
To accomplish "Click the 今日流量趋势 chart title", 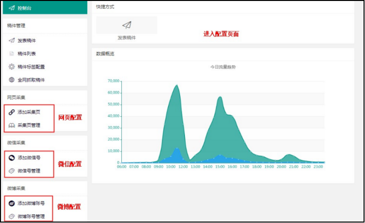I will coord(223,67).
